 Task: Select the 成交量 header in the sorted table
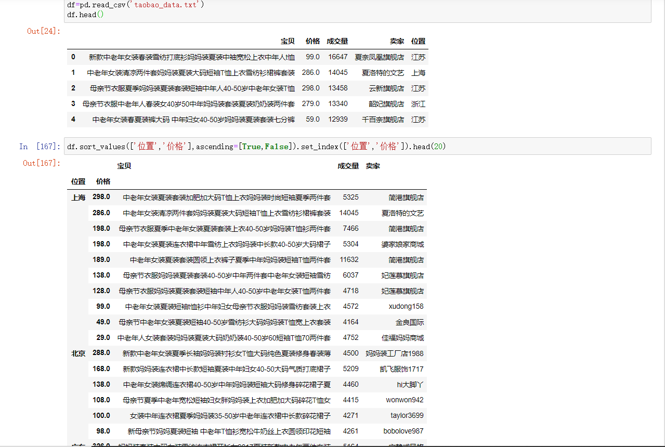pyautogui.click(x=348, y=166)
